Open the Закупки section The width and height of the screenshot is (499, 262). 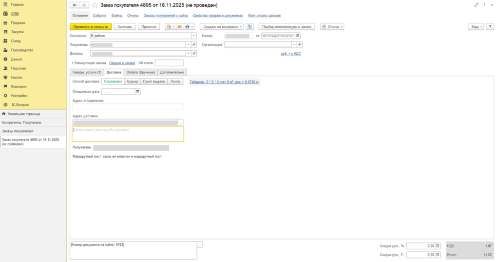17,32
